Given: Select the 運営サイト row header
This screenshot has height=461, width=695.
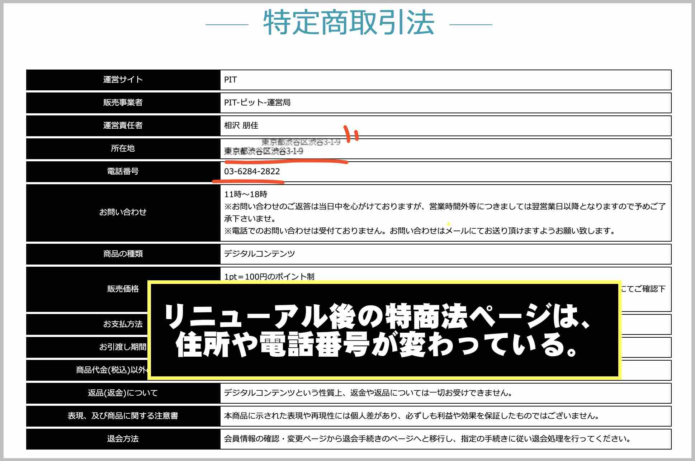Looking at the screenshot, I should (123, 80).
